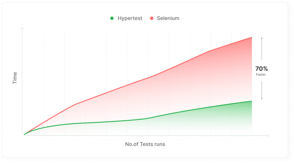Click the chart origin where lines meet
Image resolution: width=295 pixels, height=164 pixels.
click(24, 134)
